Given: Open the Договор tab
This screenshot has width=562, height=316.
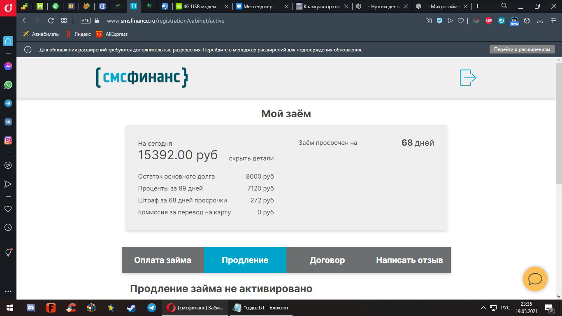Looking at the screenshot, I should (x=327, y=260).
